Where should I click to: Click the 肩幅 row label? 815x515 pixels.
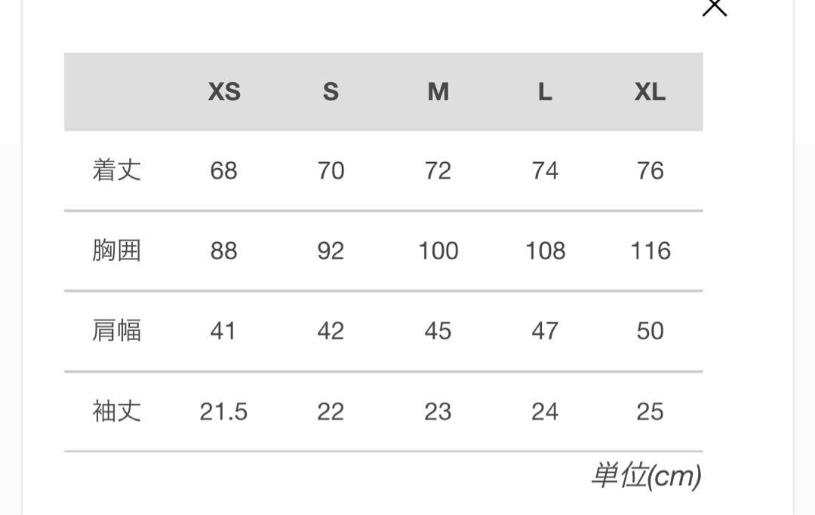[x=116, y=330]
